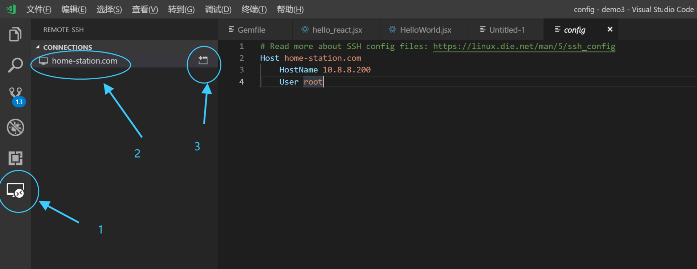Click line number 4 in the gutter

(x=241, y=82)
